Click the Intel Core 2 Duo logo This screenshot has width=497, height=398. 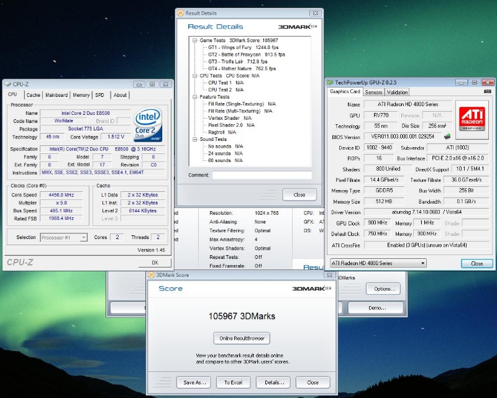pyautogui.click(x=148, y=125)
